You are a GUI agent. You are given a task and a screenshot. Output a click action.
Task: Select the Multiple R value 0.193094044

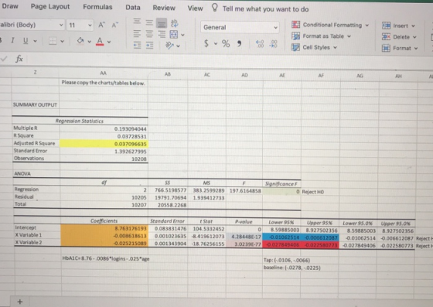pos(104,128)
